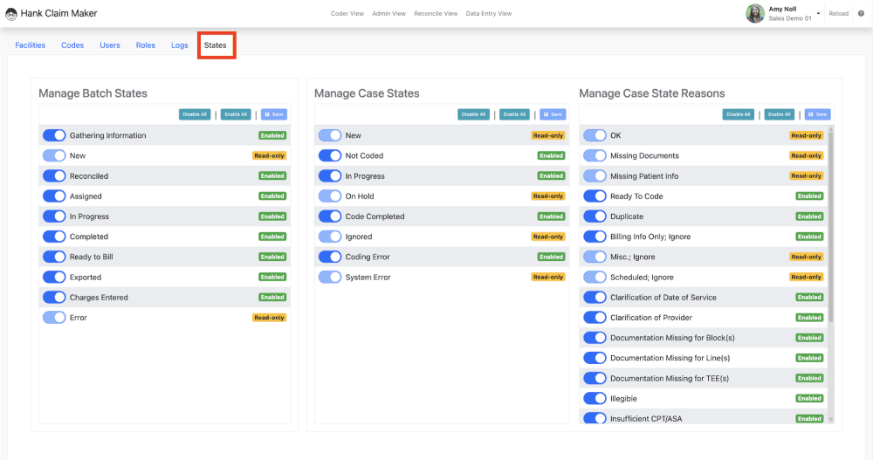The image size is (873, 460).
Task: Toggle the Duplicate reason
Action: click(x=595, y=216)
